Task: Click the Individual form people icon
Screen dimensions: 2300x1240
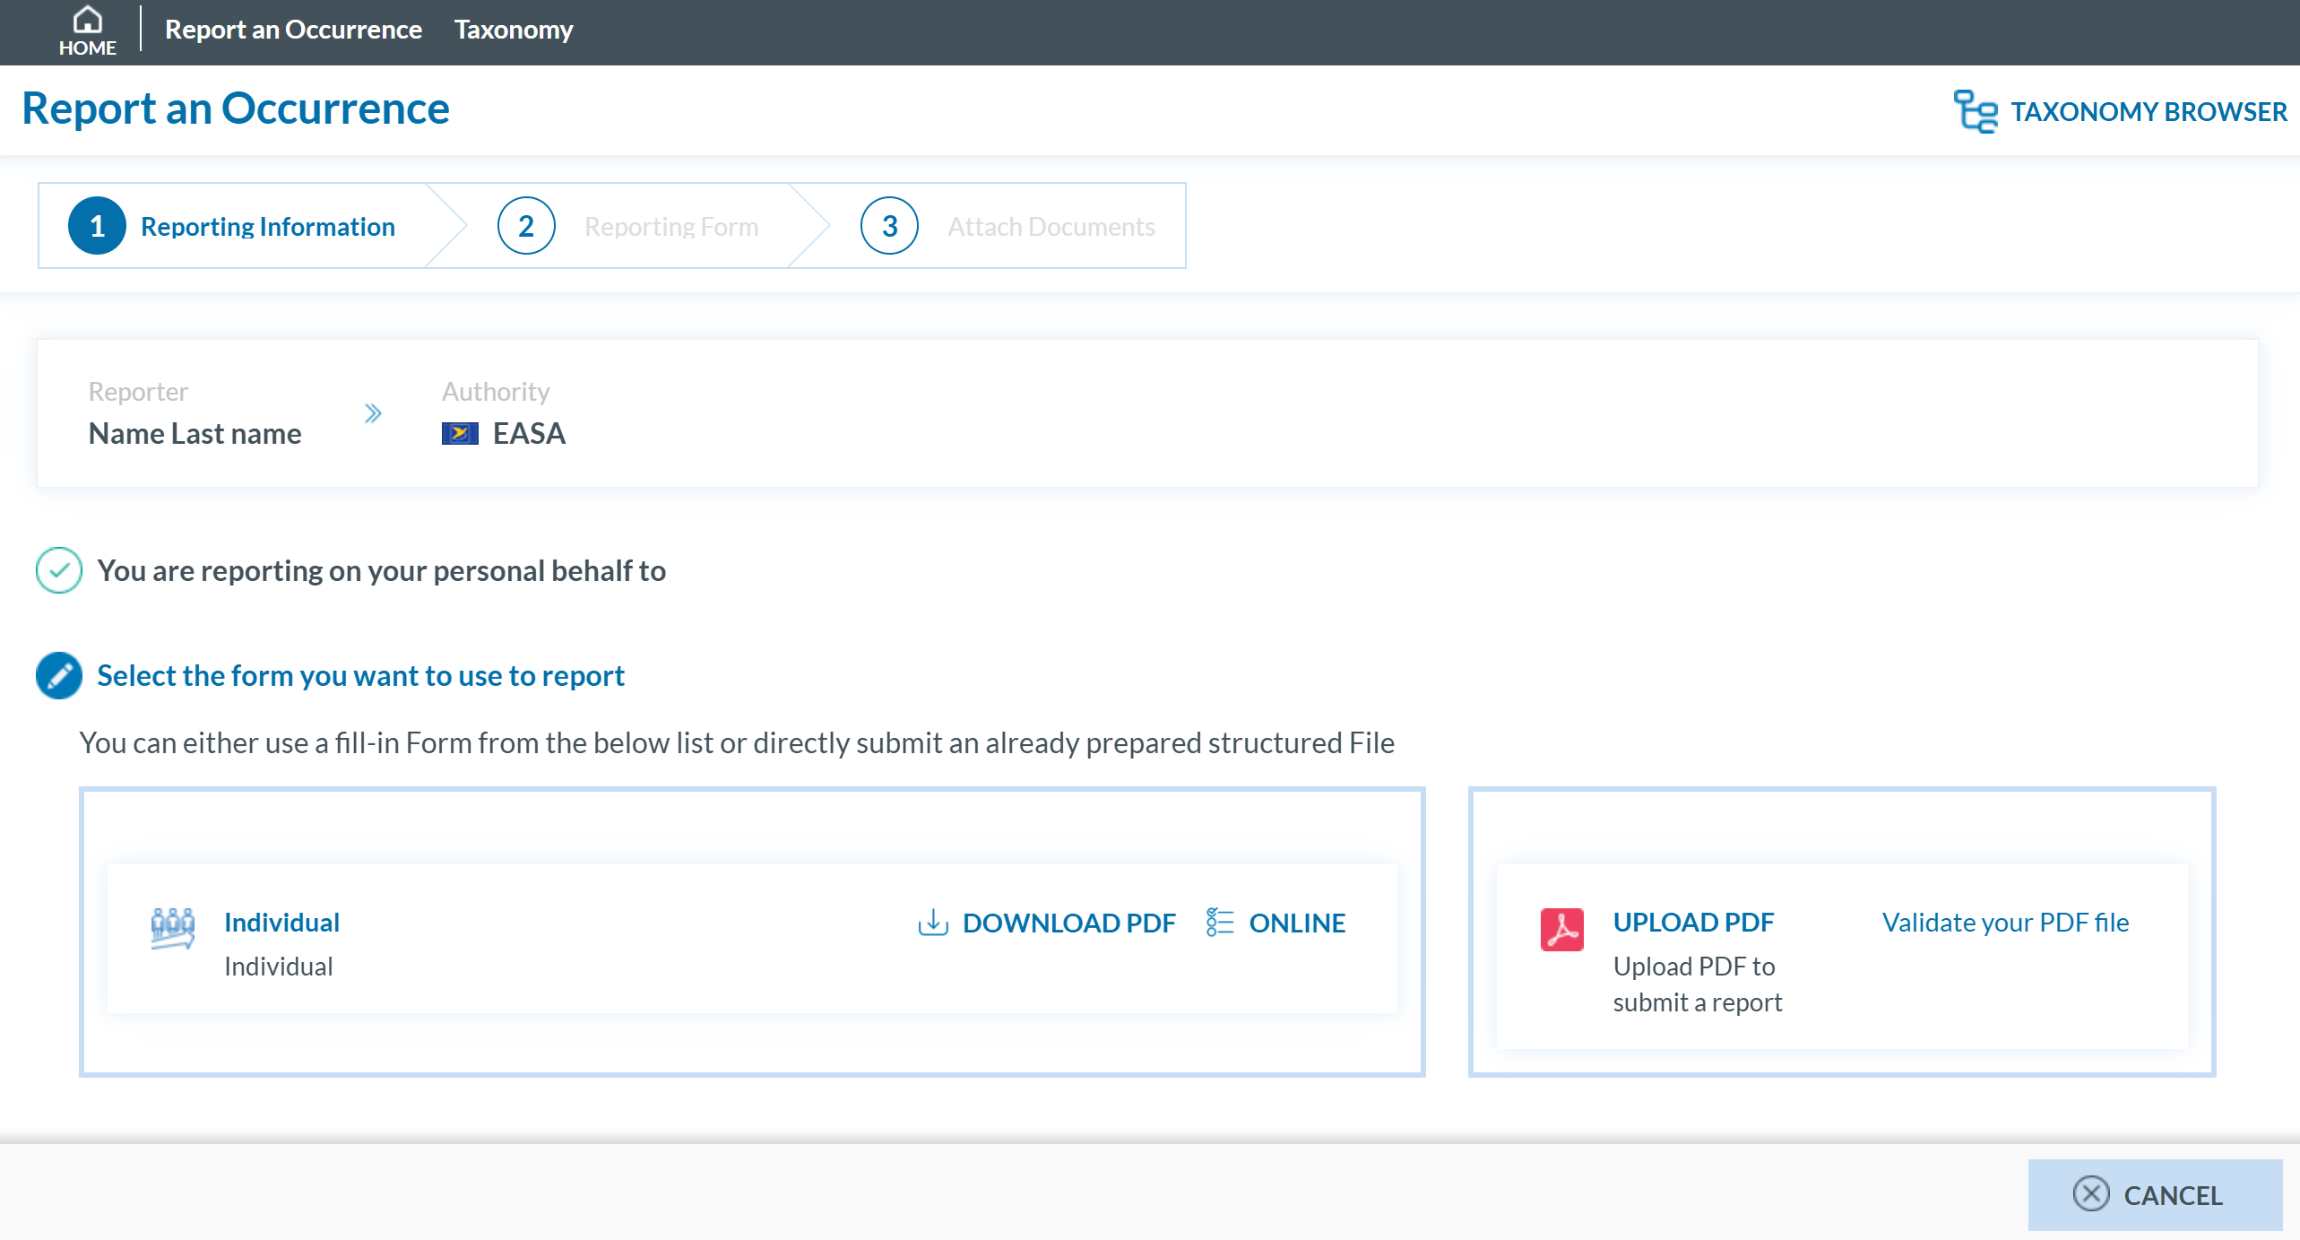Action: click(x=172, y=928)
